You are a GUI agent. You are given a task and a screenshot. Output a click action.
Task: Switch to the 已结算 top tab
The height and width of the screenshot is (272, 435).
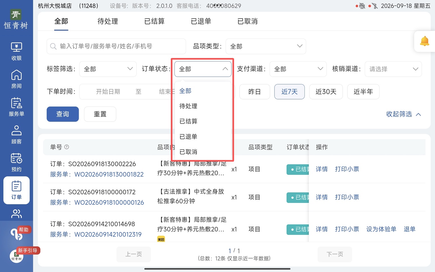(x=154, y=21)
